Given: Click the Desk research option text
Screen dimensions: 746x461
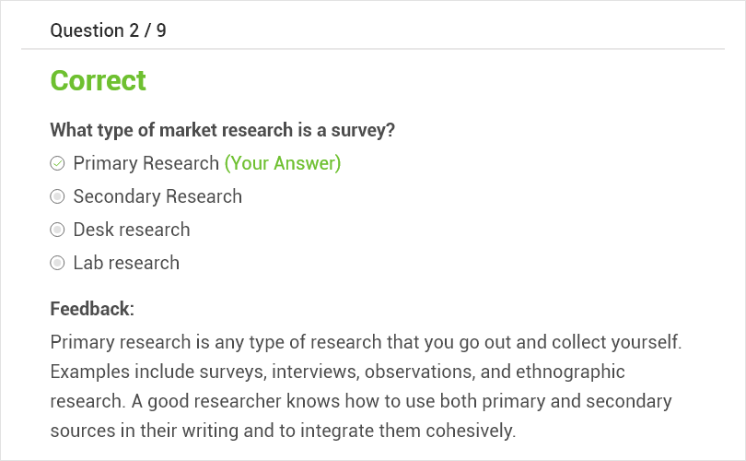Looking at the screenshot, I should [132, 230].
